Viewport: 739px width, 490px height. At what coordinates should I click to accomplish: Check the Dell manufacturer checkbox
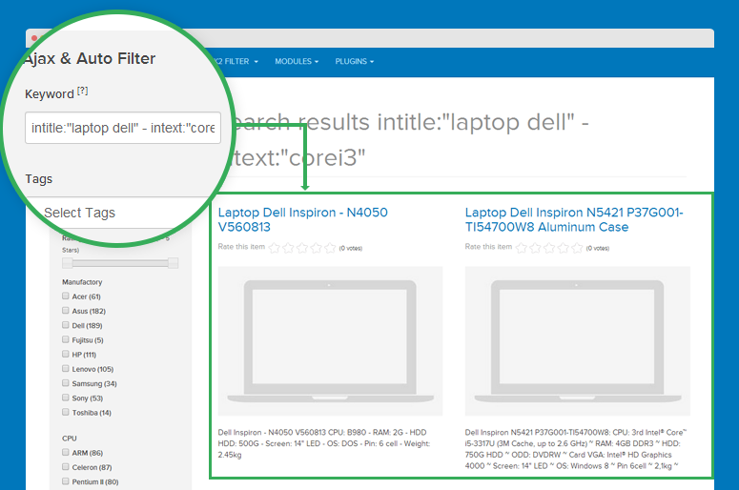tap(67, 325)
